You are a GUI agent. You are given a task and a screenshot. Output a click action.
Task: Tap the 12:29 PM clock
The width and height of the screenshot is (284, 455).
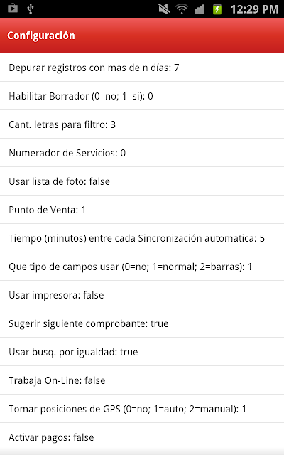[254, 9]
